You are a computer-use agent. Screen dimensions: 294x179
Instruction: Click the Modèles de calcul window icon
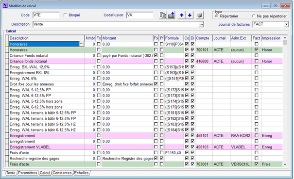coord(5,6)
